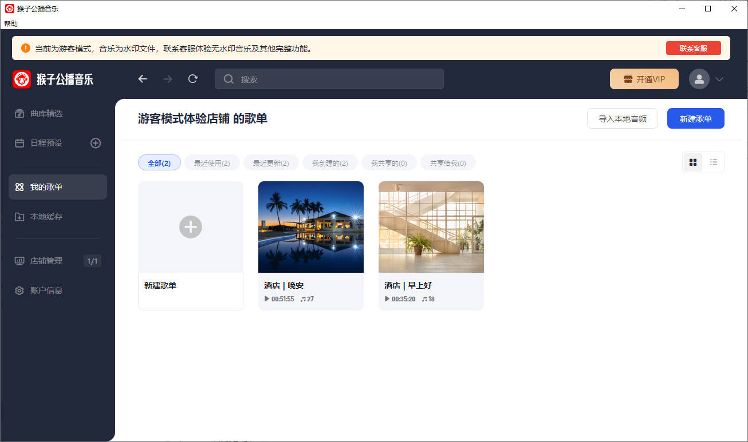748x442 pixels.
Task: Click the 00:35:20 duration text
Action: pos(403,299)
